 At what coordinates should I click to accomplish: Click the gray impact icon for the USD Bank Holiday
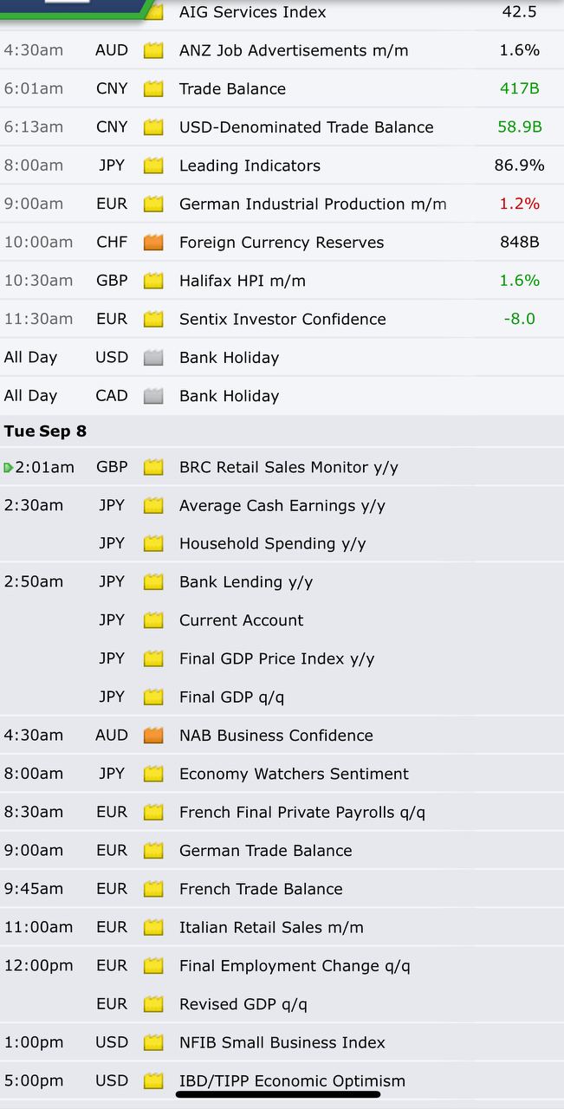tap(153, 358)
